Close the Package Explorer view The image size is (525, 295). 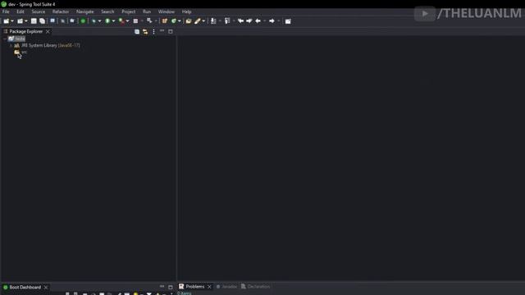tap(48, 31)
